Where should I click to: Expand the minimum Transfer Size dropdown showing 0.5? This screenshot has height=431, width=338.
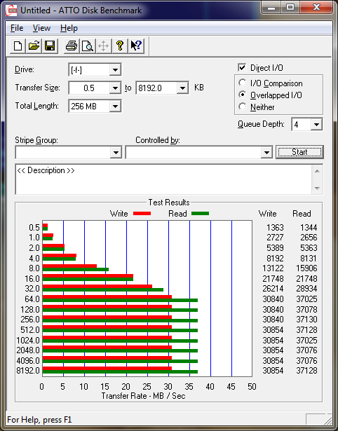(115, 88)
